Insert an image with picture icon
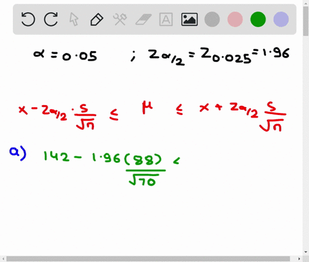The image size is (309, 262). [189, 19]
